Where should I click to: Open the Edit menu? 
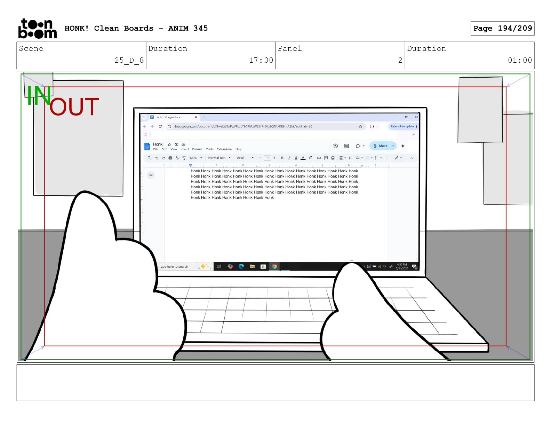pos(164,149)
